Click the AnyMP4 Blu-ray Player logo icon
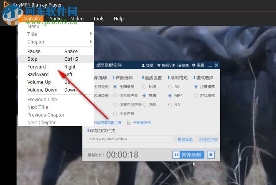Screen dimensions: 276x185 (x=6, y=4)
